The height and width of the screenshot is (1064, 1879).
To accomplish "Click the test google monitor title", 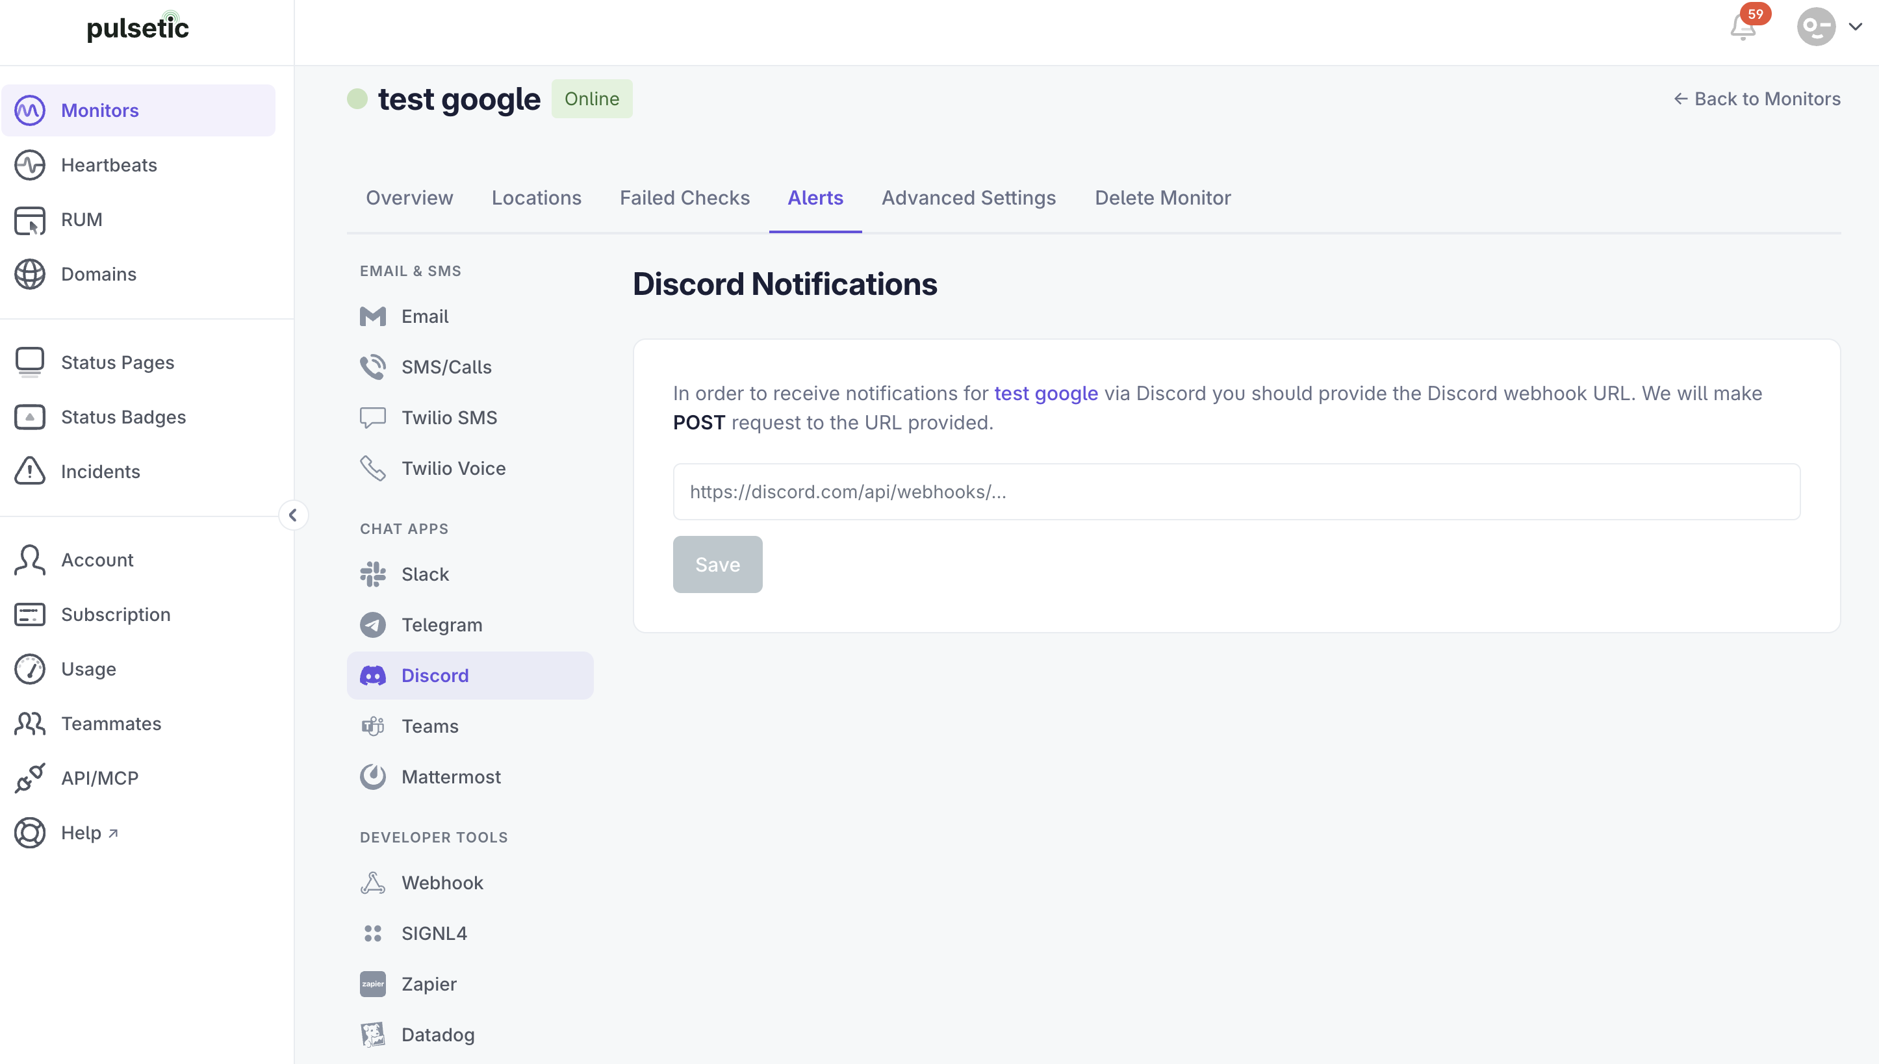I will pyautogui.click(x=459, y=99).
